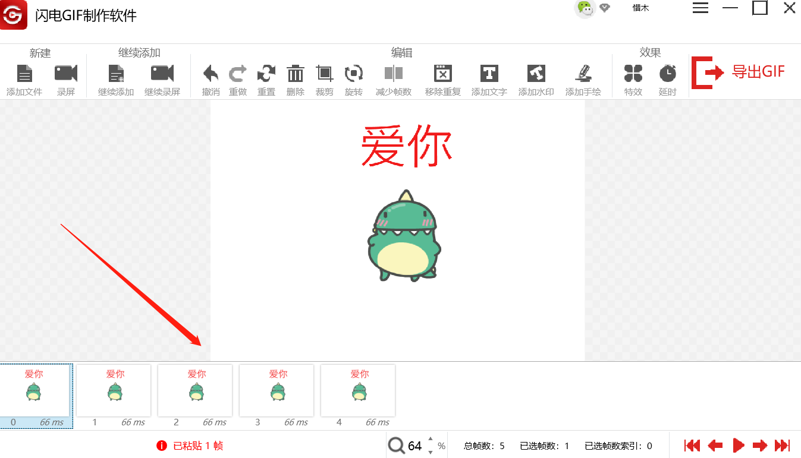Click the 编辑 group label in the toolbar
The image size is (801, 458).
coord(401,53)
